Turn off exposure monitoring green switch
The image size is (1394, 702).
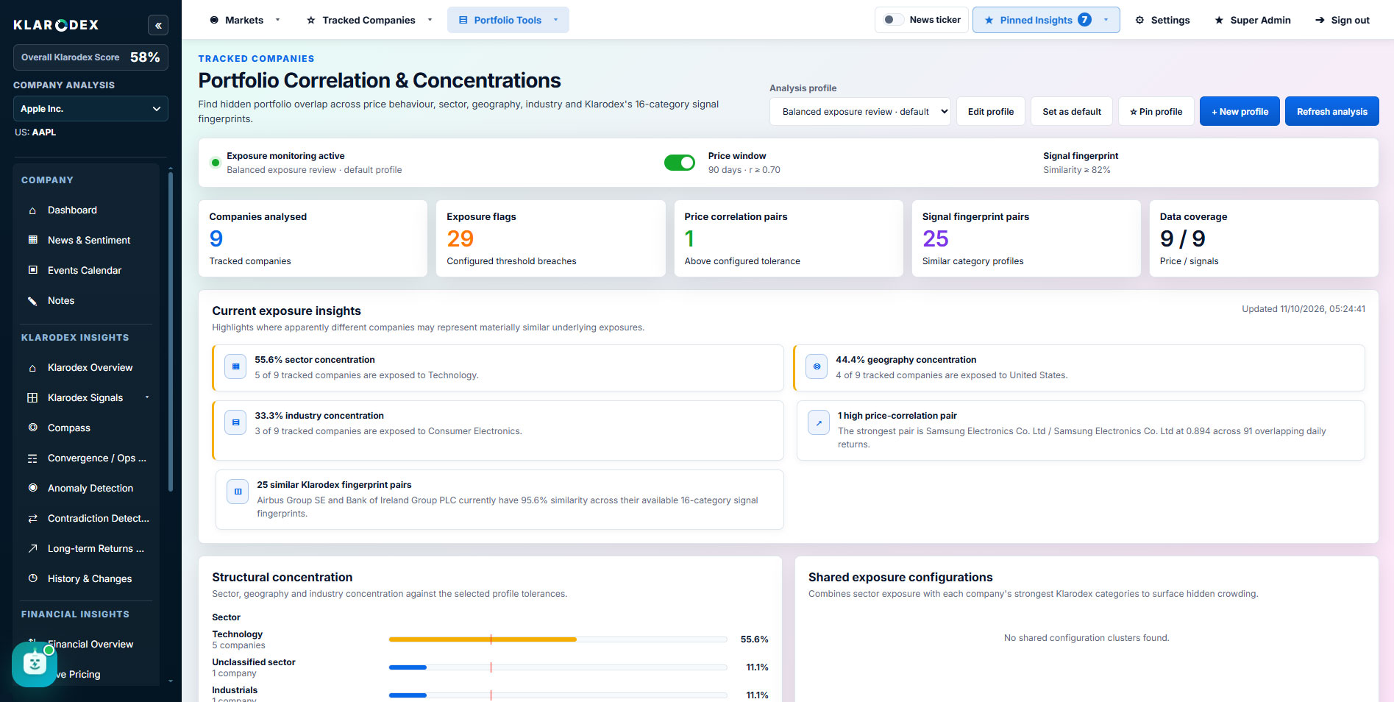click(x=679, y=163)
